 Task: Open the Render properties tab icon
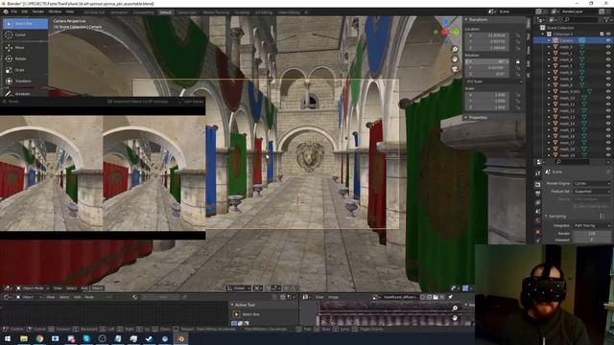point(537,184)
